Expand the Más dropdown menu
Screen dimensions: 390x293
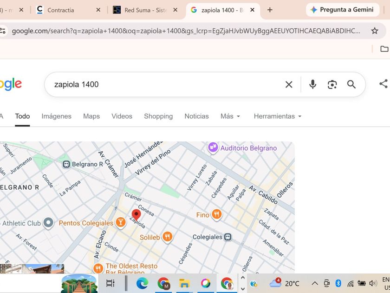[x=230, y=116]
